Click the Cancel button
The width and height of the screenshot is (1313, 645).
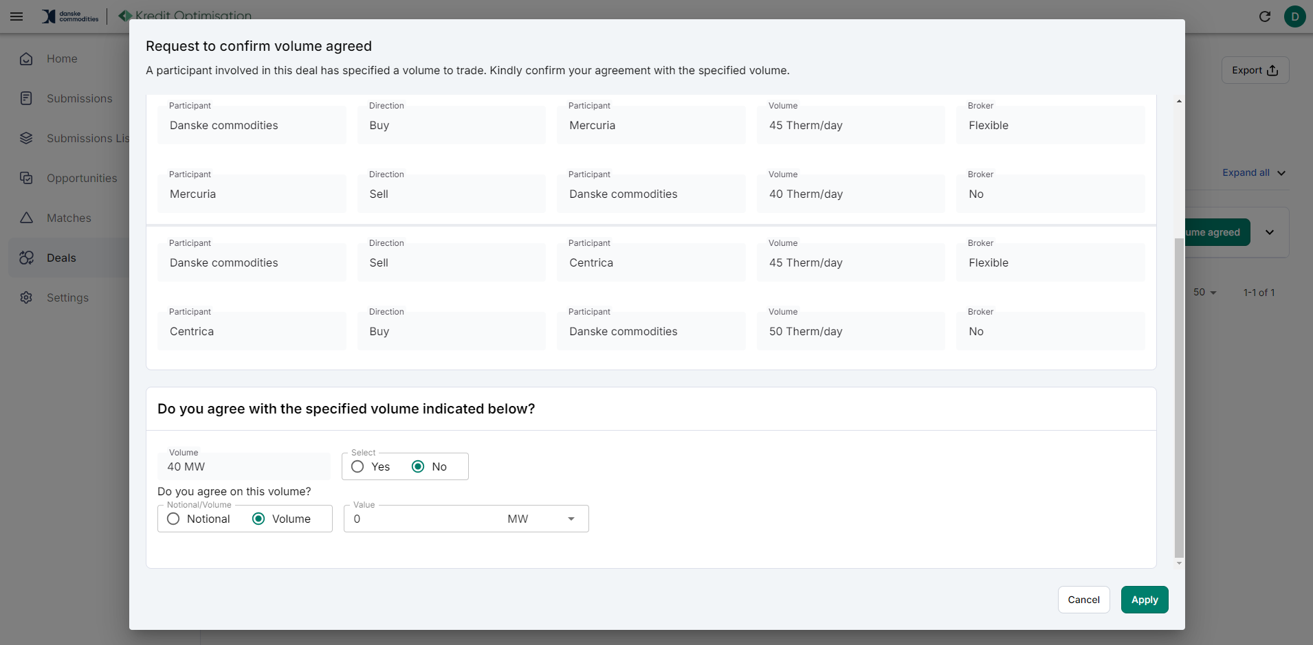tap(1083, 600)
